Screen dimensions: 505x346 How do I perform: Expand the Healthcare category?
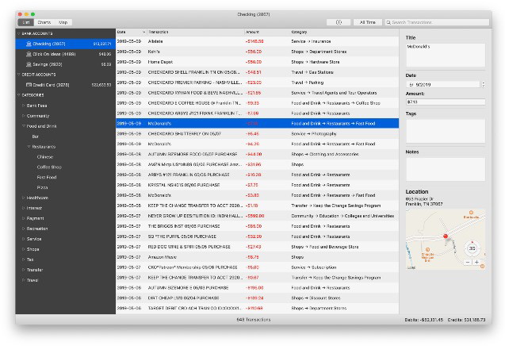click(23, 198)
